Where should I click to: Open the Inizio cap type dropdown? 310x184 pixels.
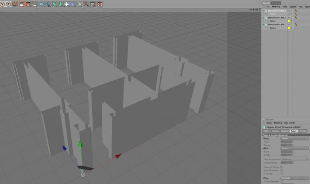point(294,139)
